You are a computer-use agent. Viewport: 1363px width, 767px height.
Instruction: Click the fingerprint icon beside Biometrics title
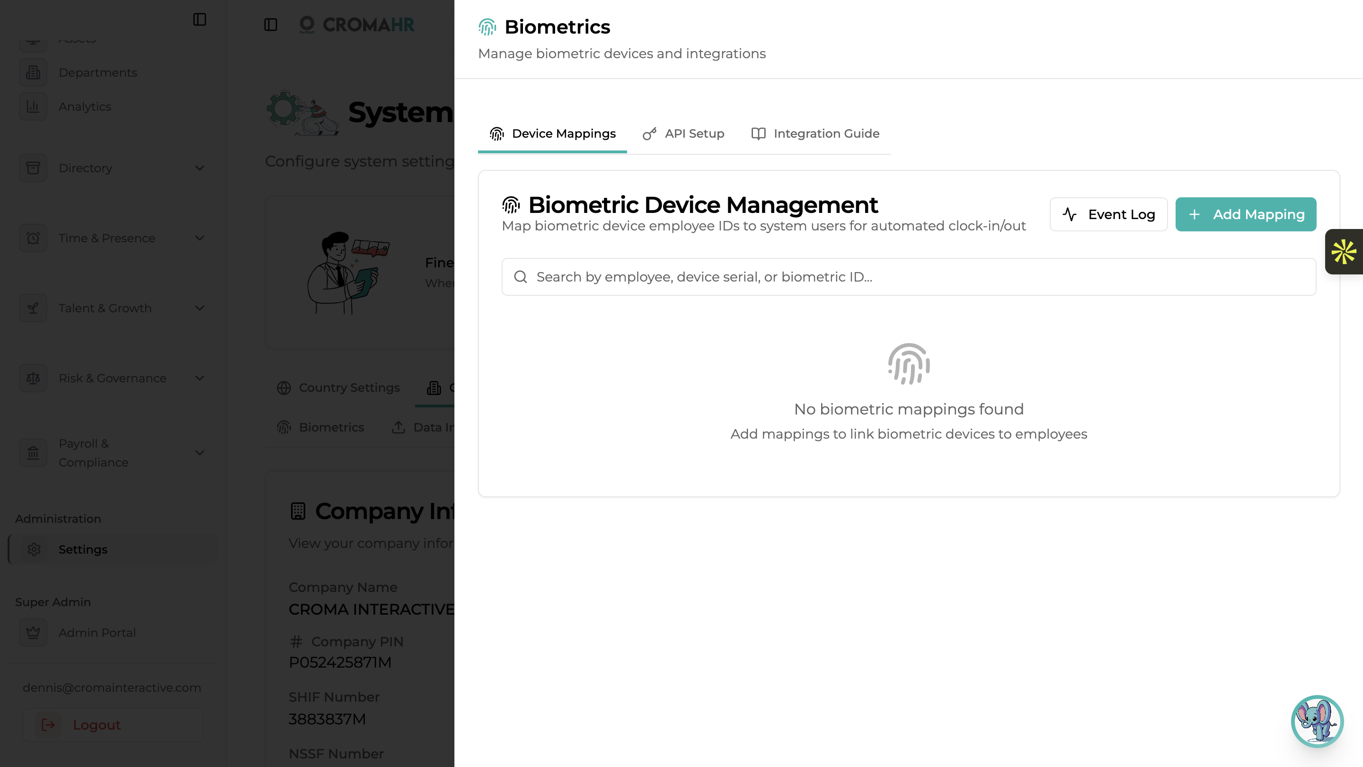pyautogui.click(x=487, y=27)
